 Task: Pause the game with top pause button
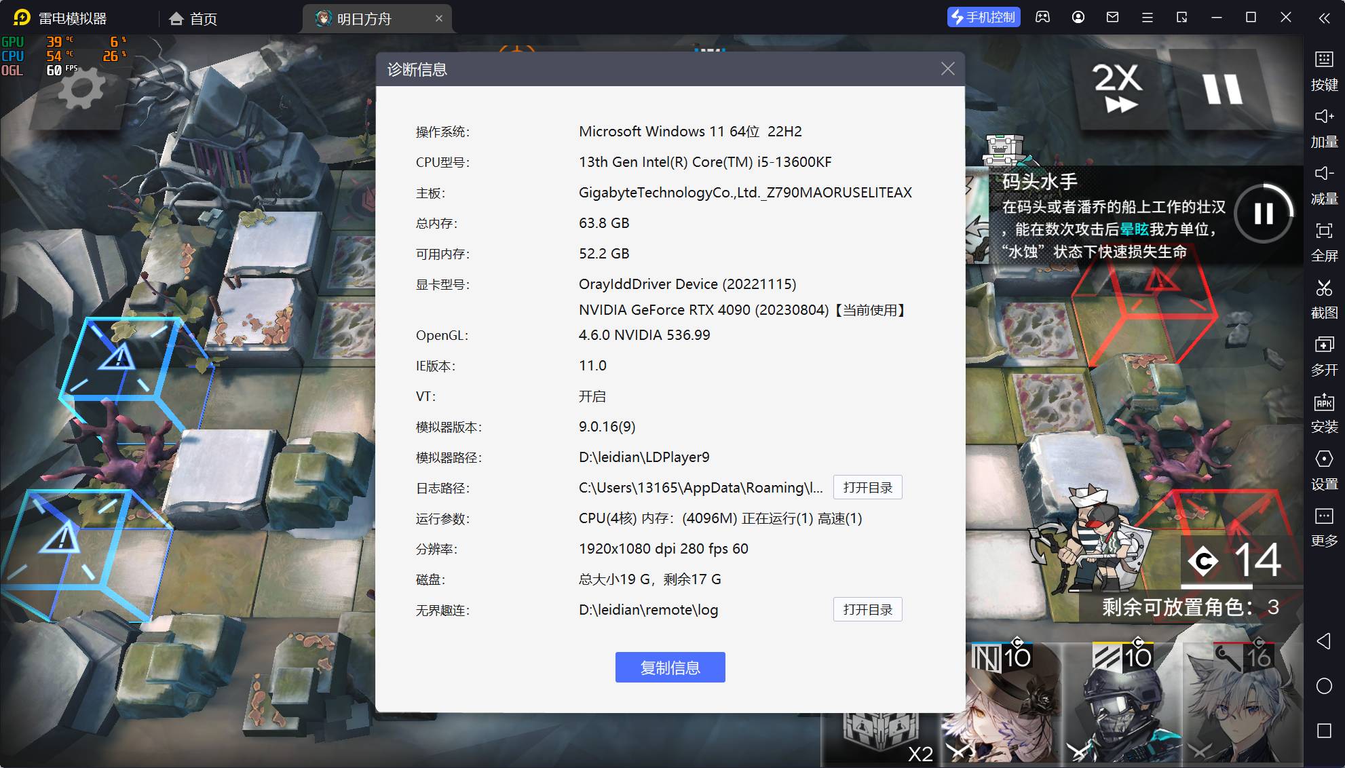tap(1221, 88)
